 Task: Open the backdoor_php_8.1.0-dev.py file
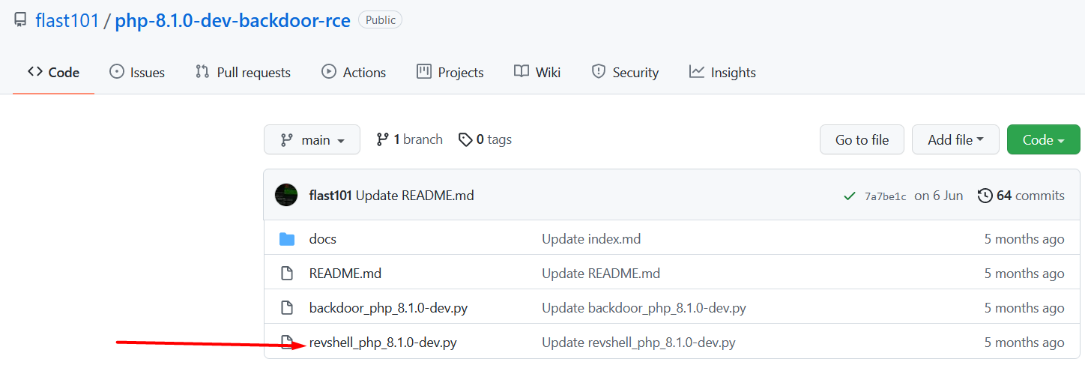[x=388, y=308]
